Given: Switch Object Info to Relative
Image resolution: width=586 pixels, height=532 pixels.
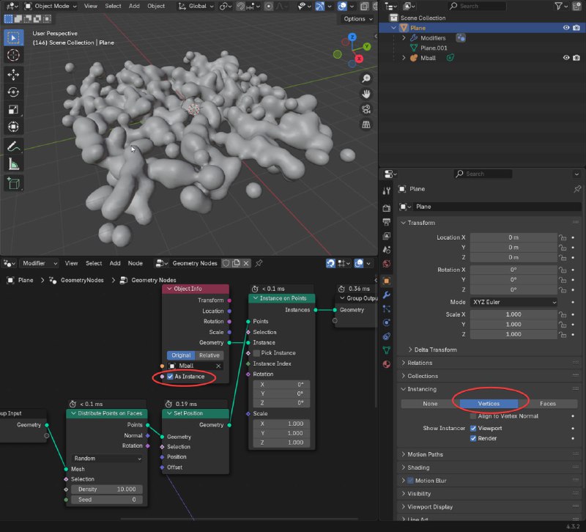Looking at the screenshot, I should [209, 355].
